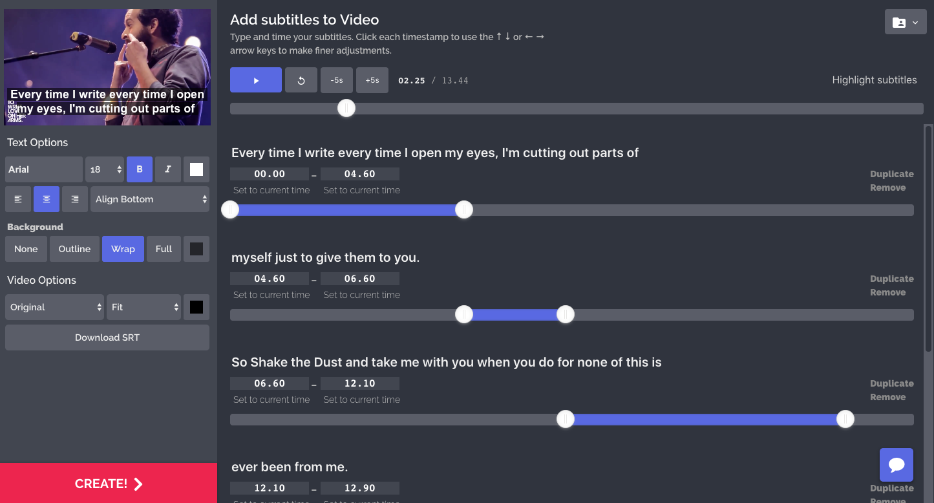Open the Arial font dropdown
The height and width of the screenshot is (503, 934).
tap(44, 169)
